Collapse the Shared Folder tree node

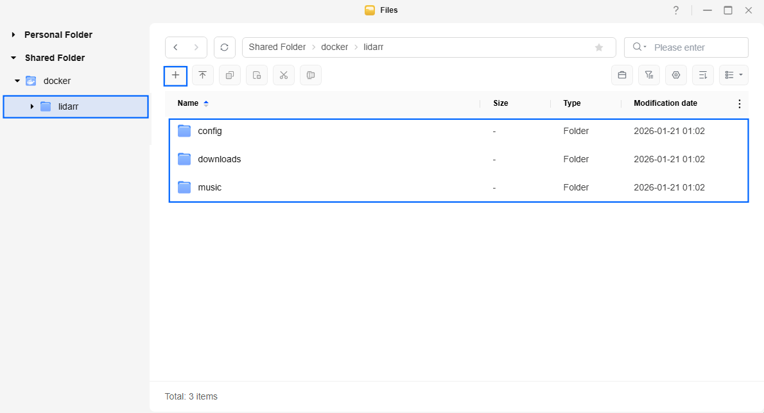click(x=13, y=58)
